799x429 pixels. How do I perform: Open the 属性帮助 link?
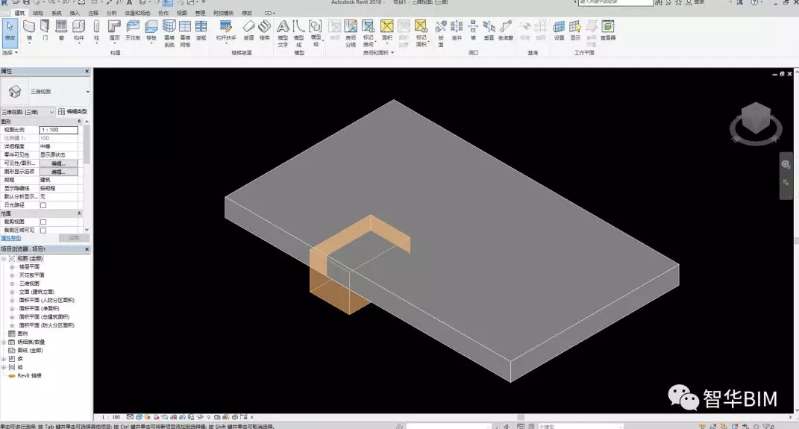point(10,238)
